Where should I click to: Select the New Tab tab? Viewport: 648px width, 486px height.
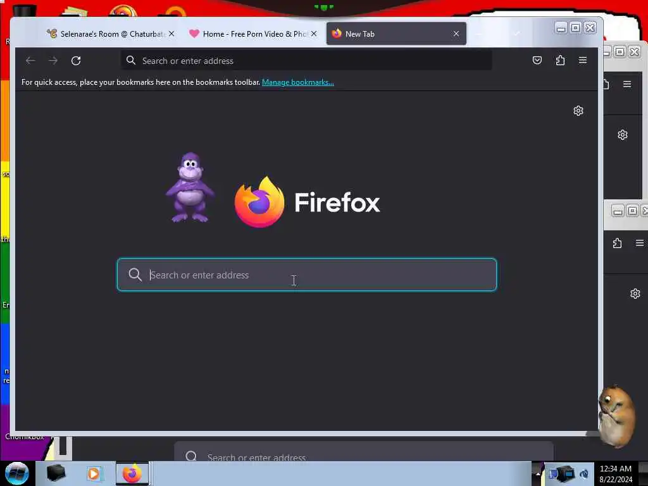tap(396, 34)
